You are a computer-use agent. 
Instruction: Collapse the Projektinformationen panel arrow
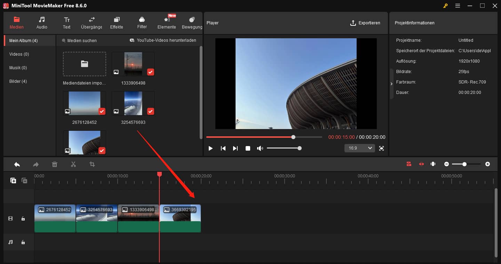coord(391,84)
